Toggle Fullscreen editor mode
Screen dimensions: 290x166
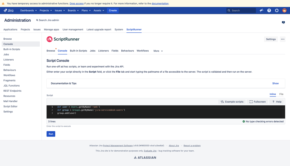(x=257, y=102)
